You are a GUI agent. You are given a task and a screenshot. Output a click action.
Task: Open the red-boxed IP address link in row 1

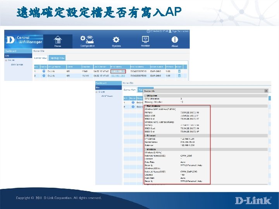pos(118,71)
